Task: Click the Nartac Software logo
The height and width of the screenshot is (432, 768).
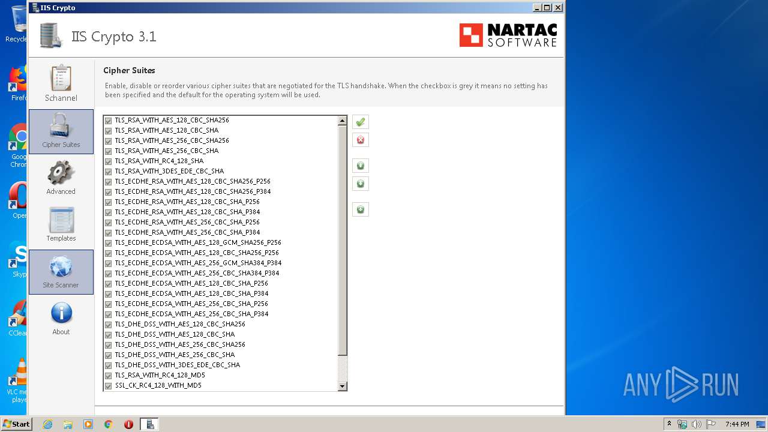Action: 508,35
